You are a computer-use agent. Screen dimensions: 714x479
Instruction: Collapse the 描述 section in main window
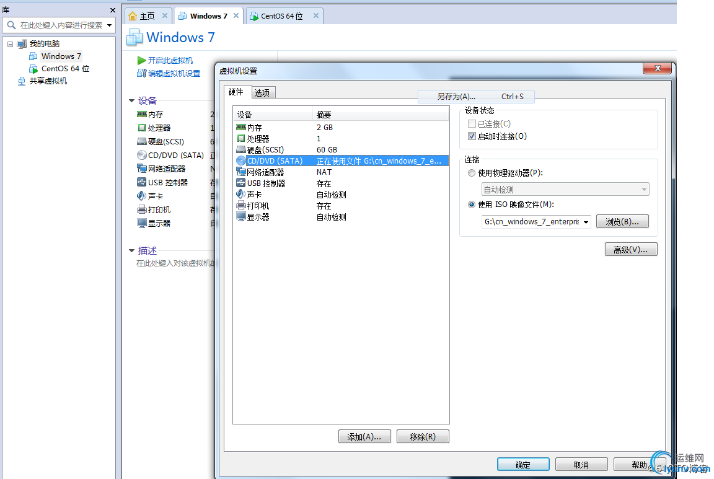(x=131, y=250)
